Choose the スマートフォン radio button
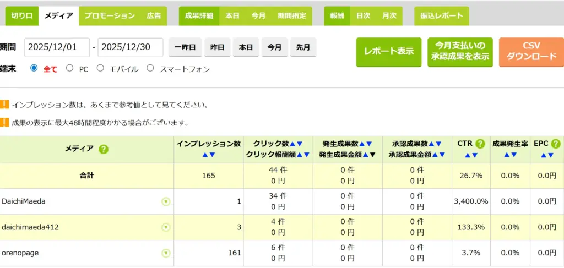Viewport: 564px width, 268px height. tap(150, 68)
